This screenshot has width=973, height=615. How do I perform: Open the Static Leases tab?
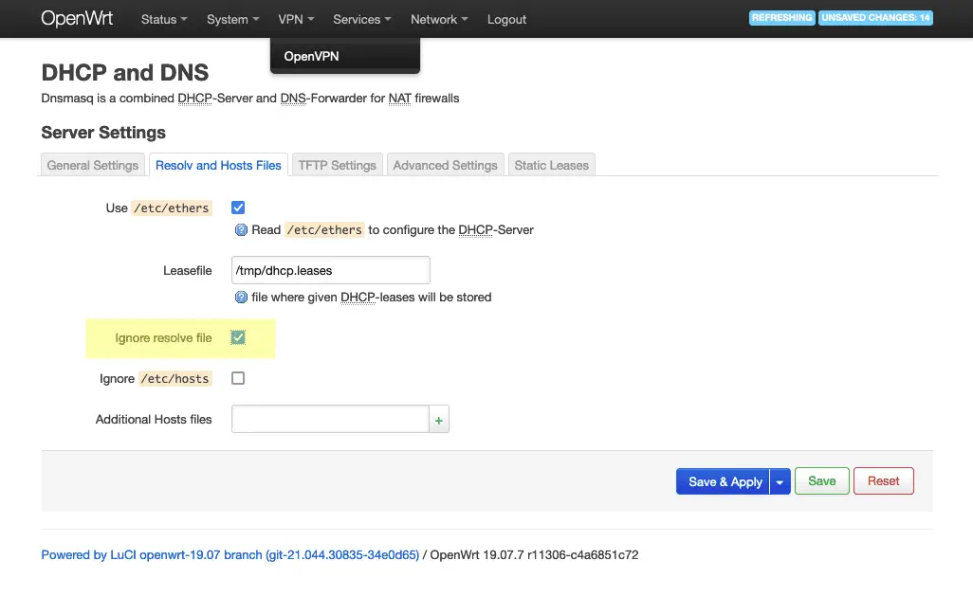click(551, 165)
